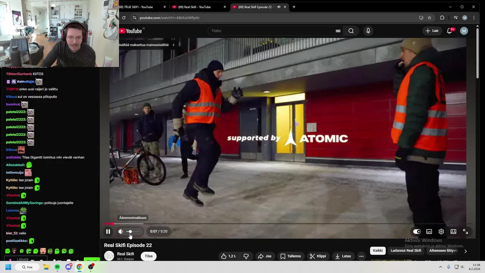The image size is (485, 273).
Task: Open the Real Skifi channel name link
Action: click(125, 254)
